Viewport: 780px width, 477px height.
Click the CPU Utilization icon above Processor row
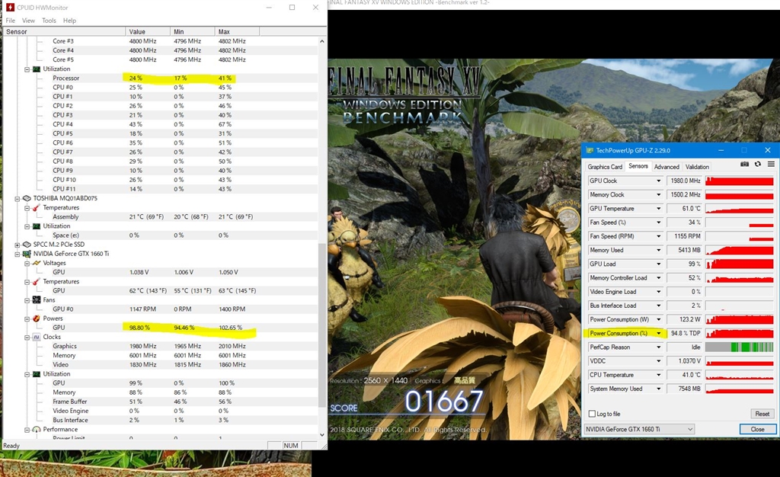coord(37,69)
